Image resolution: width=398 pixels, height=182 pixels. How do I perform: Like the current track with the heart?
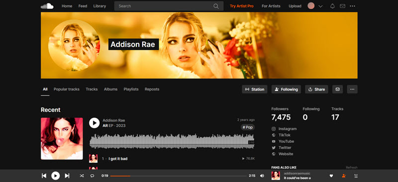[x=331, y=176]
